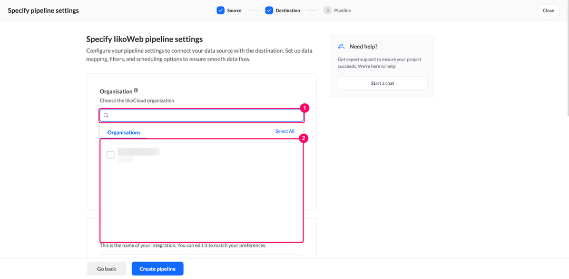
Task: Click the page vertical scrollbar
Action: 567,58
